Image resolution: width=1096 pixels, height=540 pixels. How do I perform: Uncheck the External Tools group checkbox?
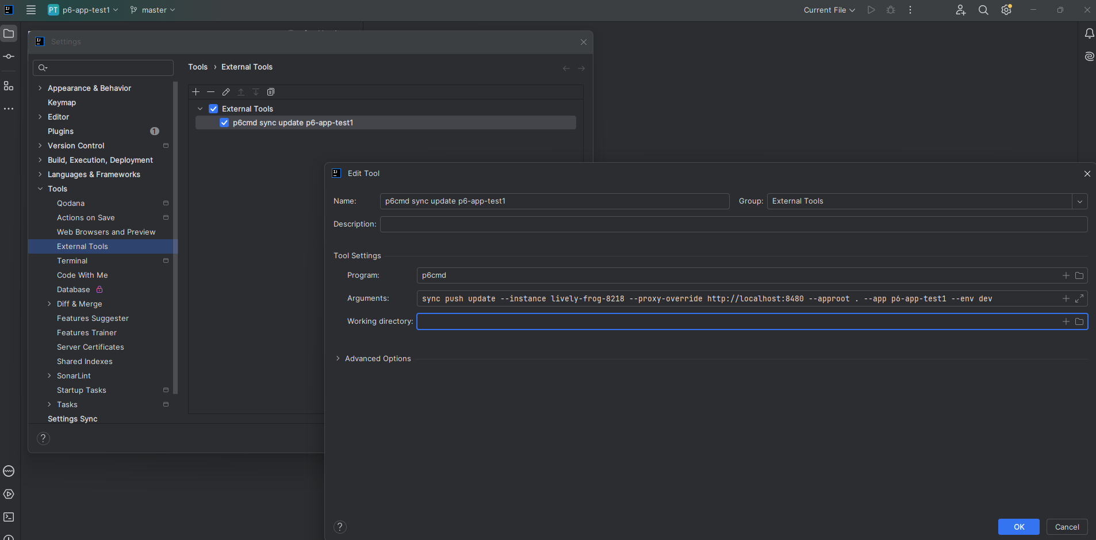pos(213,108)
